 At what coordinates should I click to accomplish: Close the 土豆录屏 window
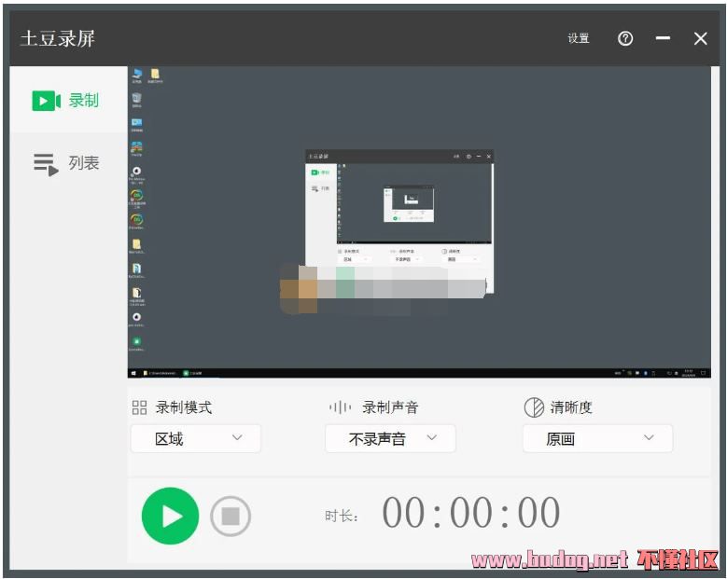click(700, 38)
